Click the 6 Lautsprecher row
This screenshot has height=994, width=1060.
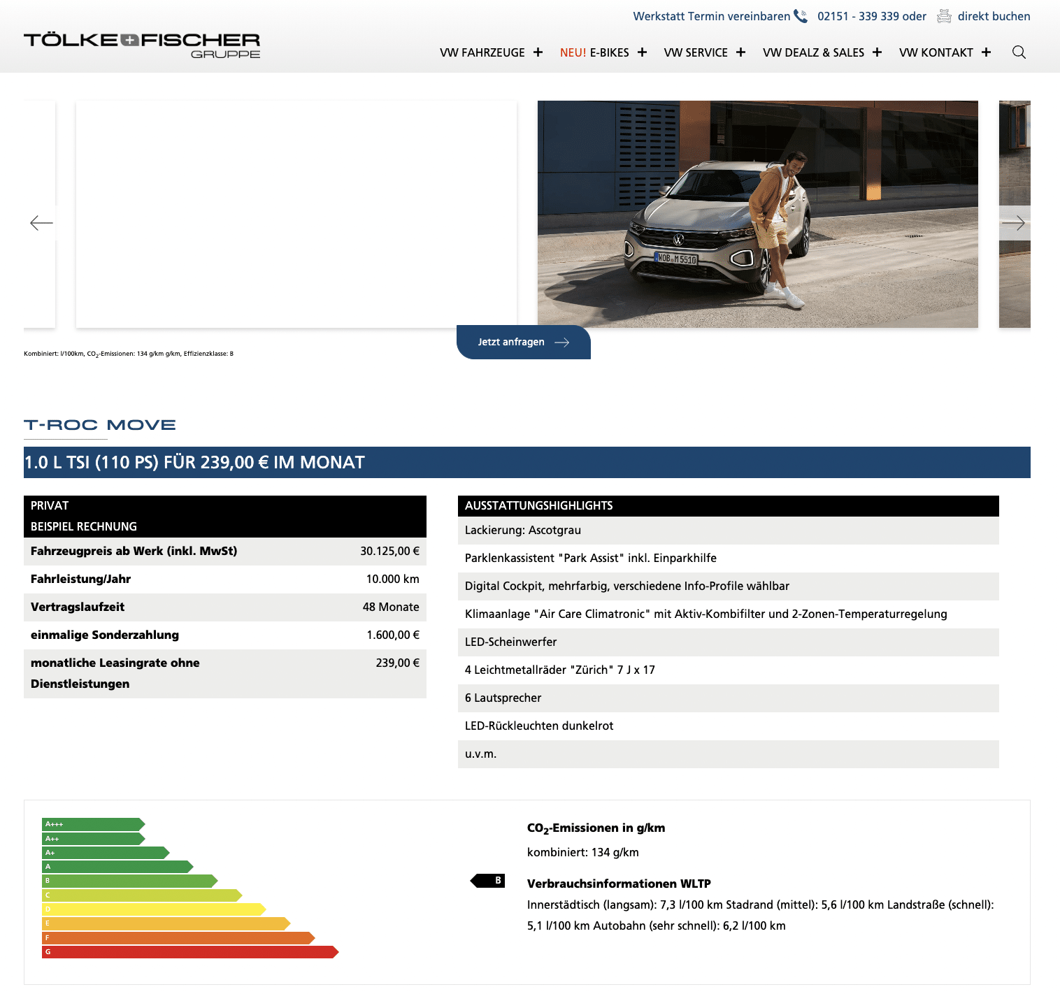pos(729,698)
